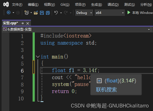This screenshot has width=153, height=111.
Task: Open the 编辑(E) menu
Action: click(x=33, y=5)
